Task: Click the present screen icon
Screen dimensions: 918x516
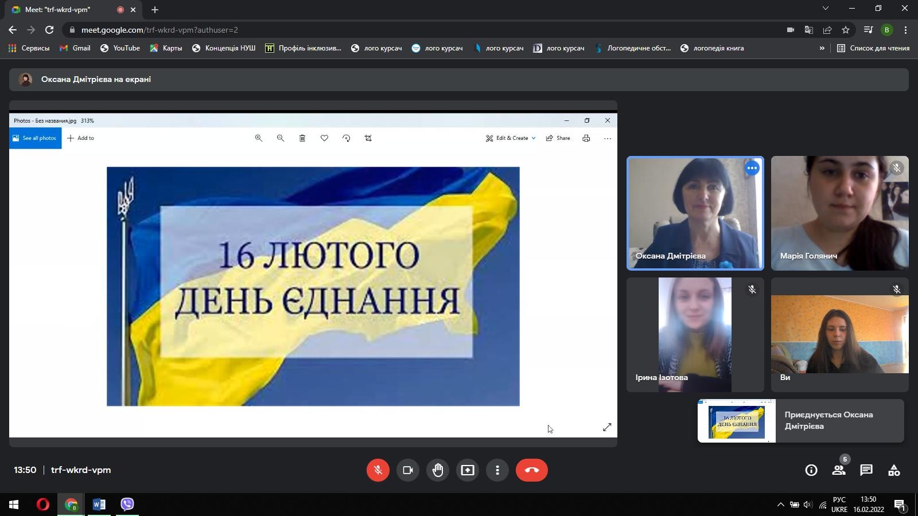Action: pyautogui.click(x=468, y=470)
